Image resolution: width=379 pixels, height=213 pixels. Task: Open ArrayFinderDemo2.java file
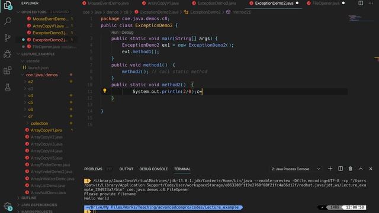pyautogui.click(x=52, y=172)
